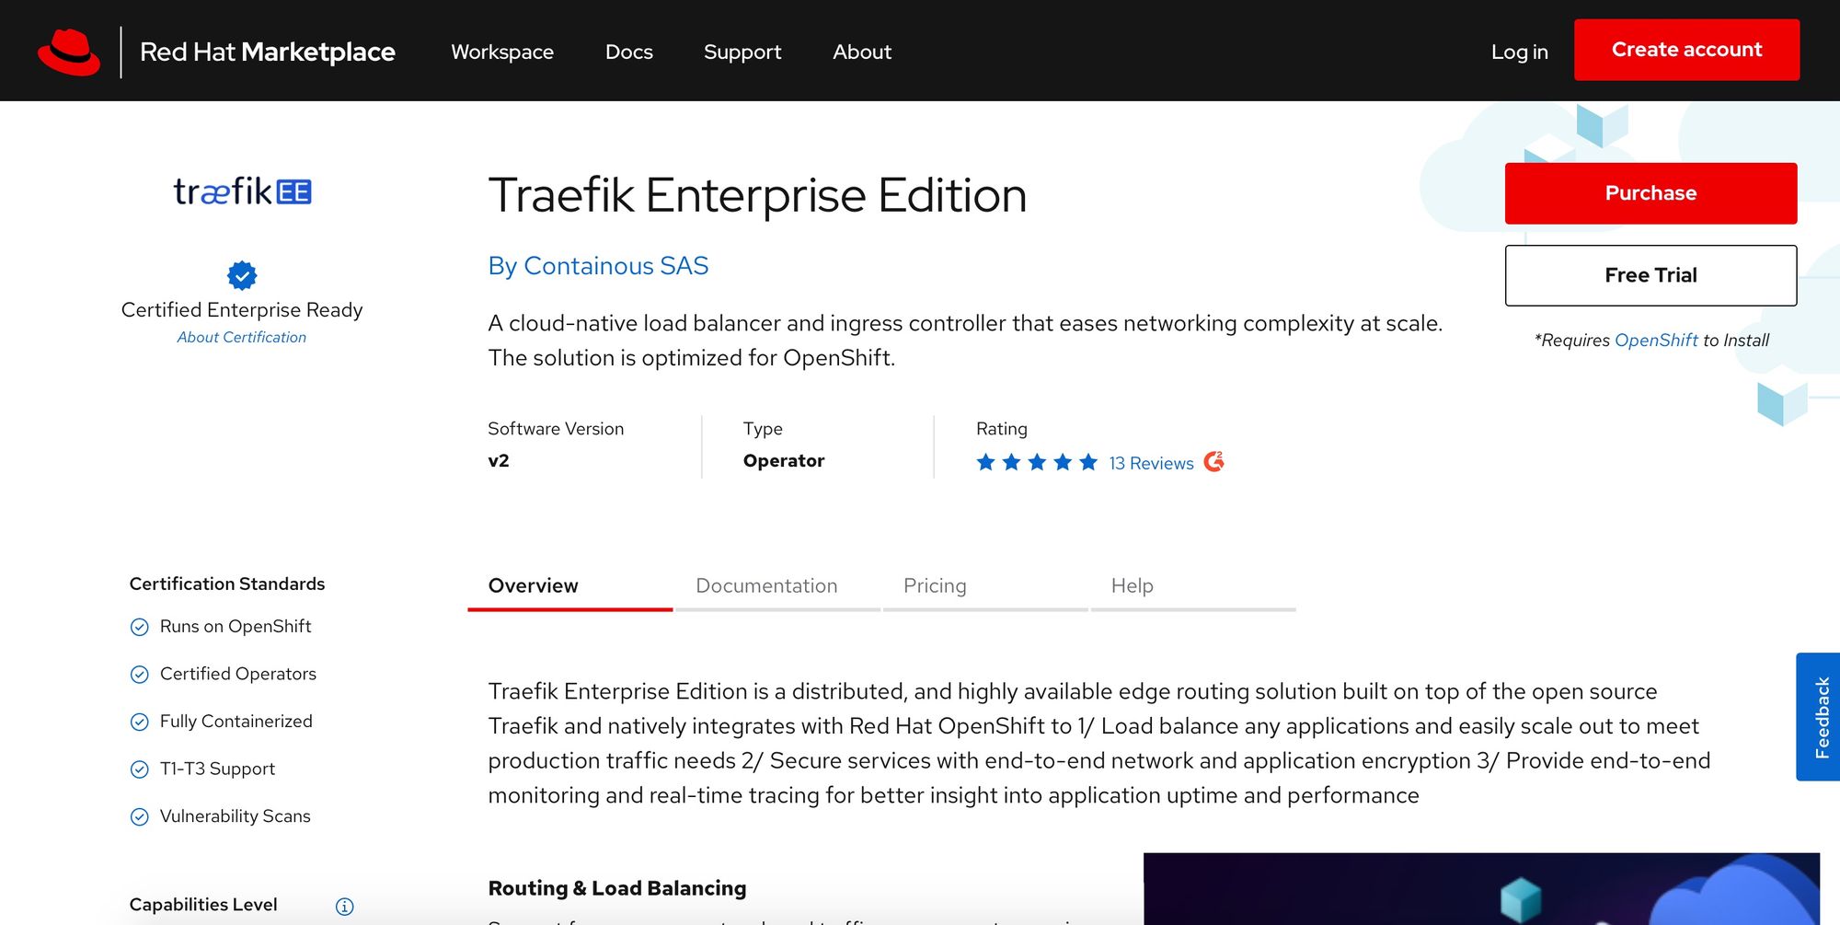Click Runs on OpenShift text
This screenshot has height=925, width=1840.
pyautogui.click(x=236, y=627)
